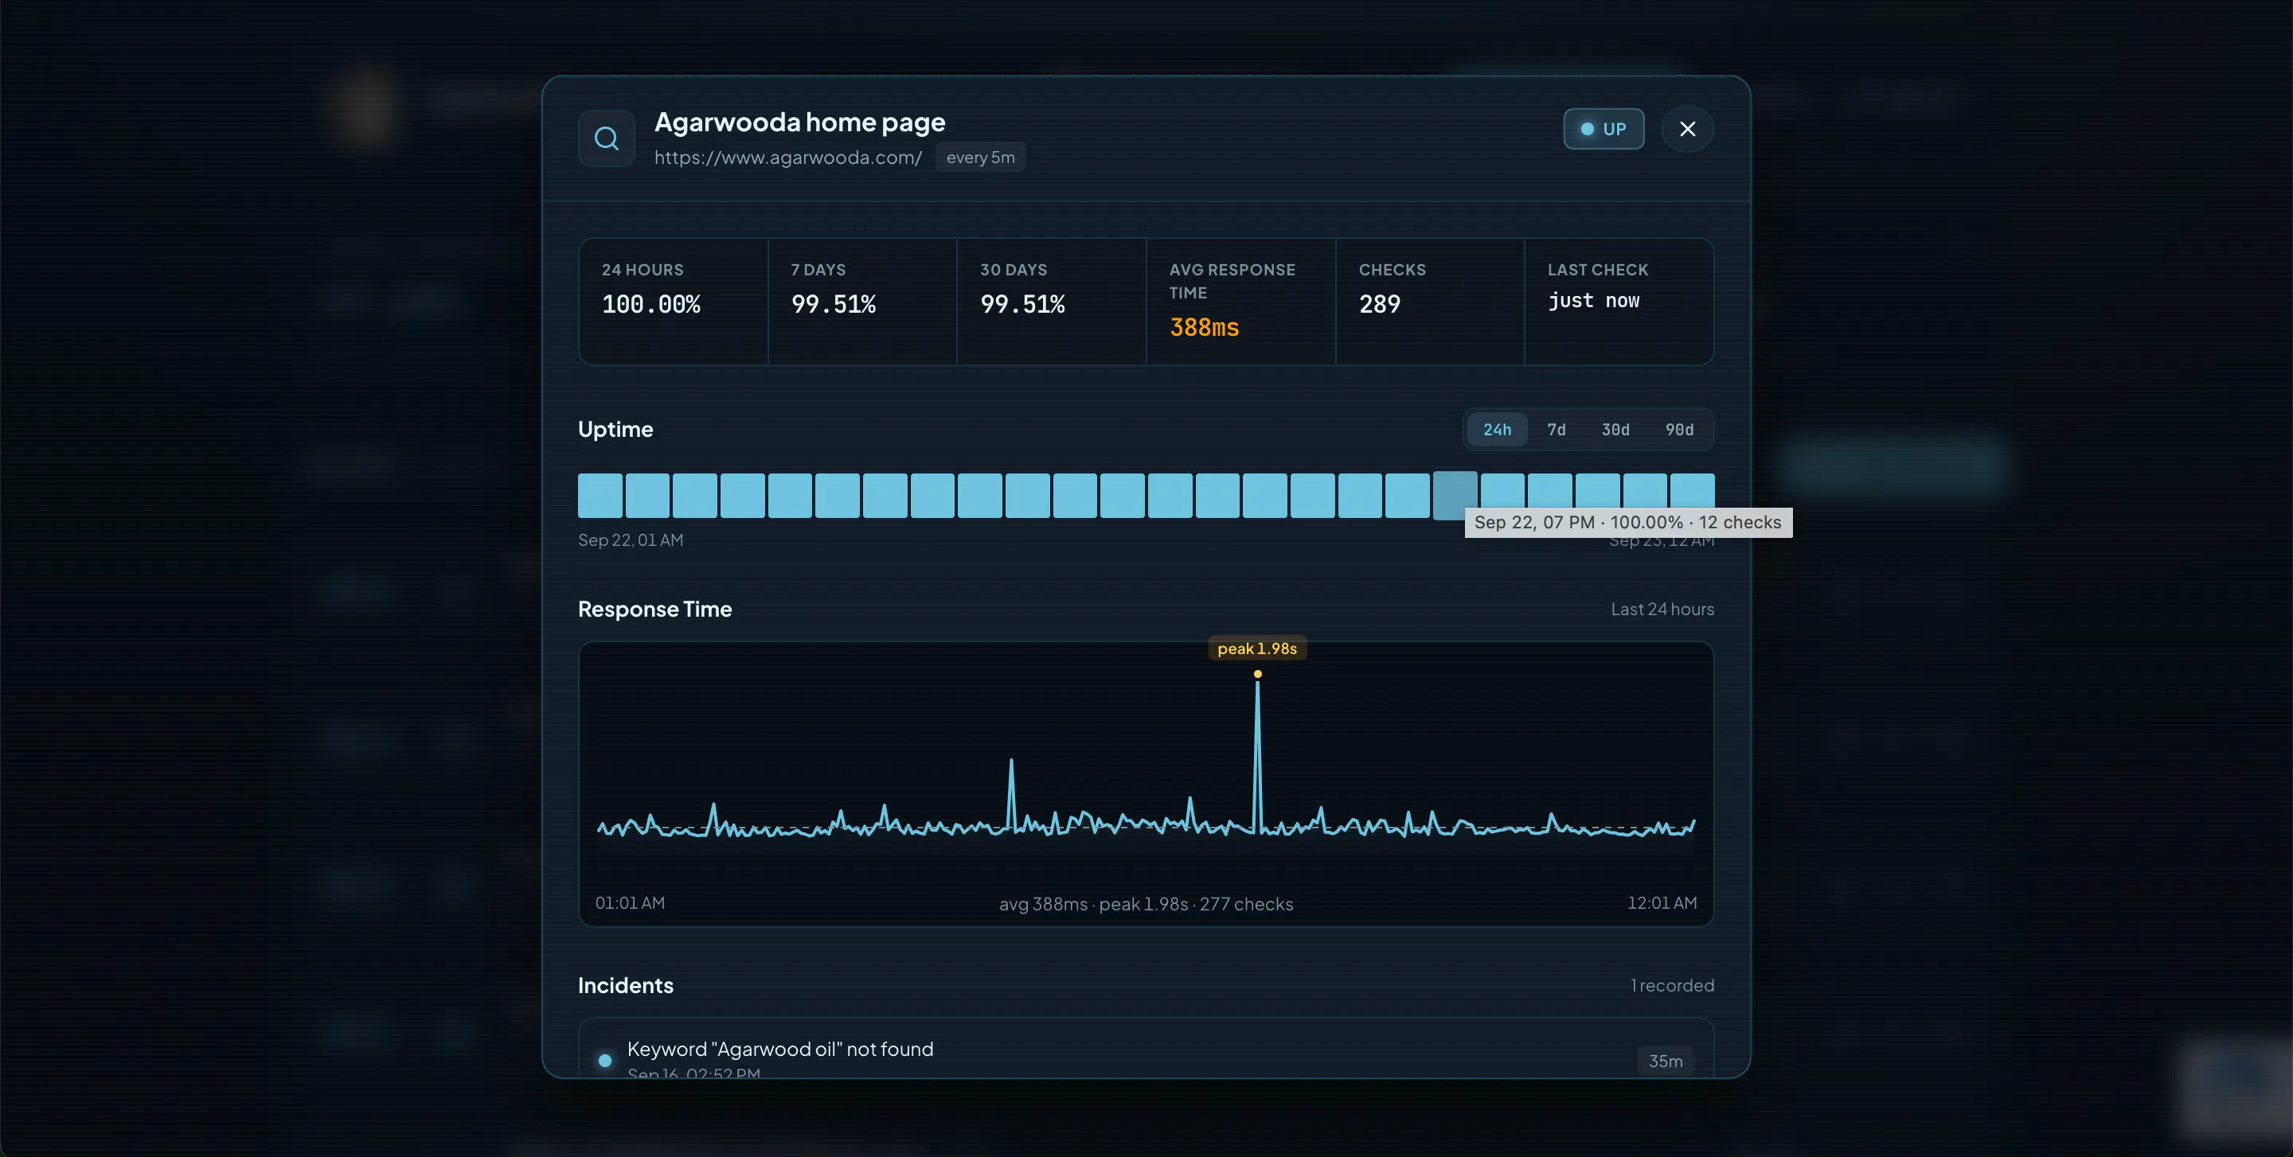Click the peak 1.98s chart label

[x=1257, y=649]
